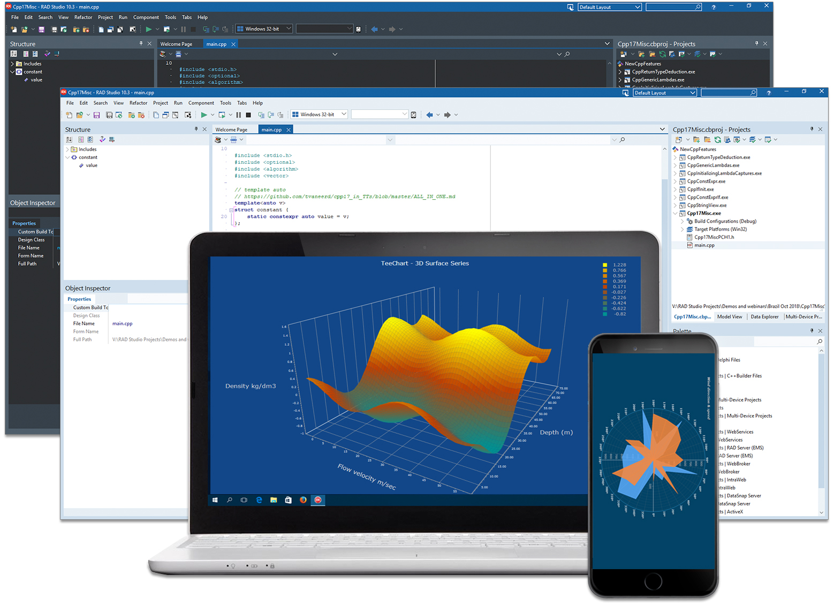The height and width of the screenshot is (605, 834).
Task: Click the Pause icon in the light window toolbar
Action: [x=239, y=115]
